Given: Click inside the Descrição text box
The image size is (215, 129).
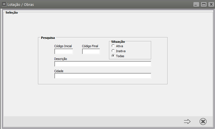Looking at the screenshot, I should click(x=103, y=64).
